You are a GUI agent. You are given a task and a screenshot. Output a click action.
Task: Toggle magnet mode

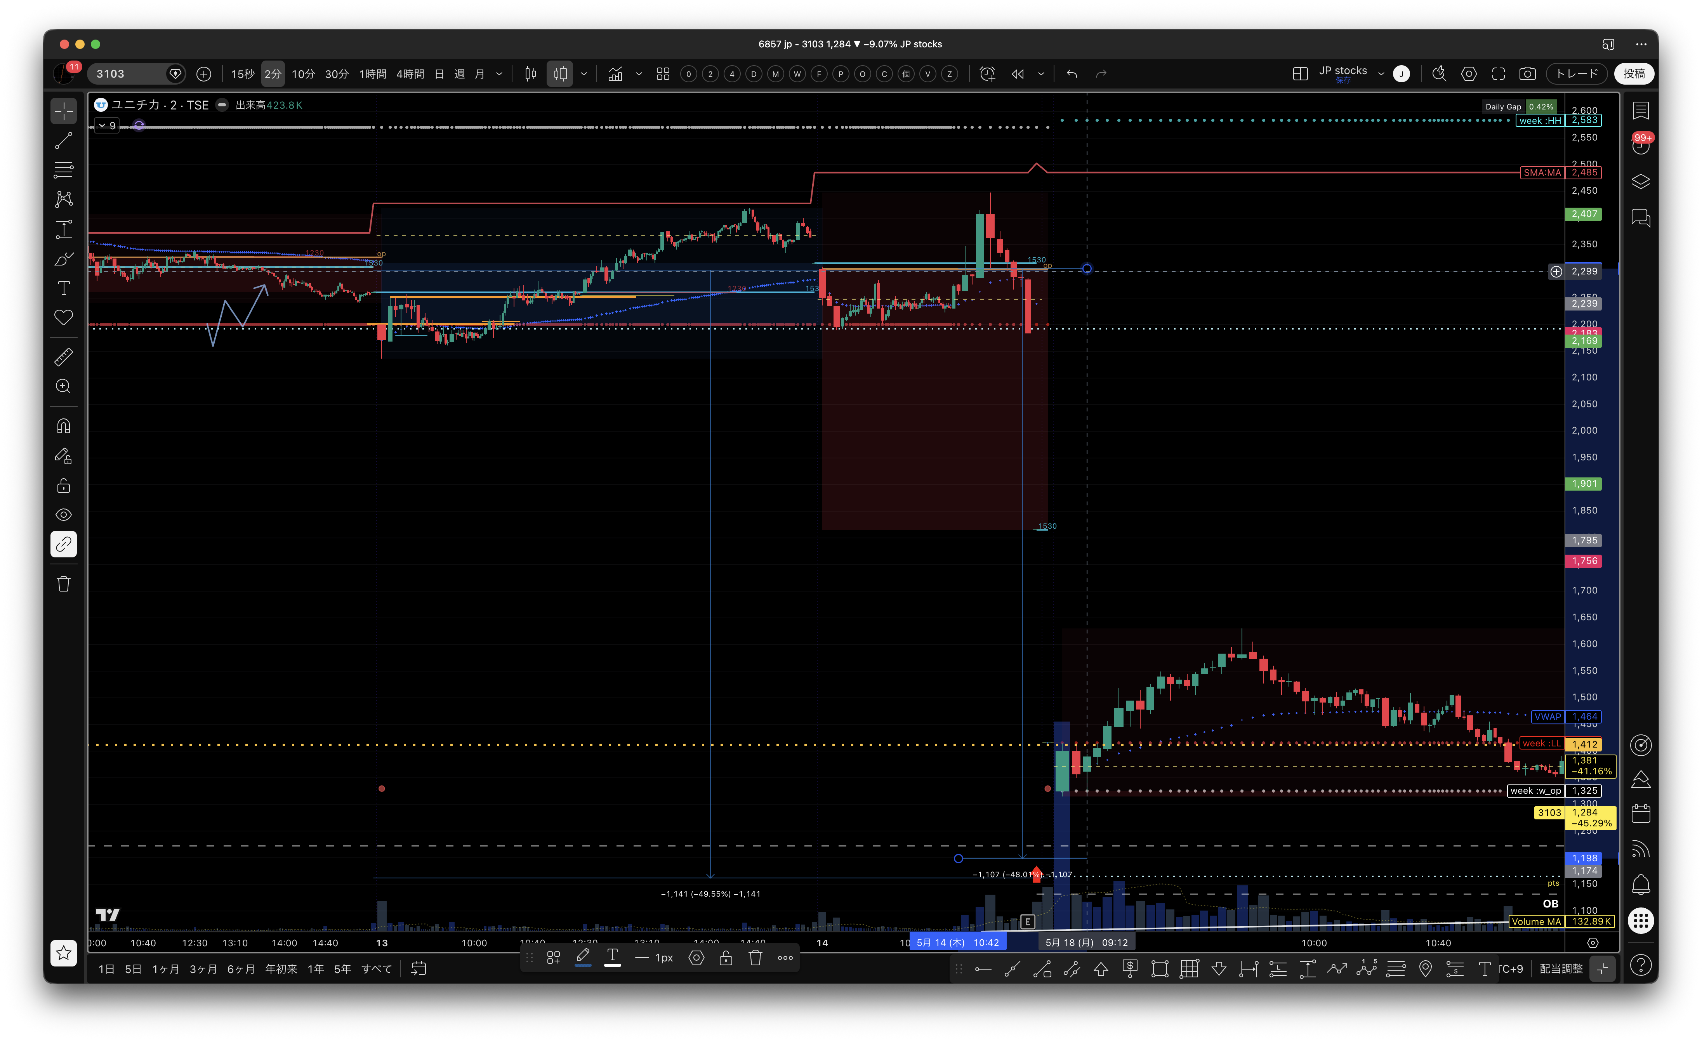tap(64, 426)
